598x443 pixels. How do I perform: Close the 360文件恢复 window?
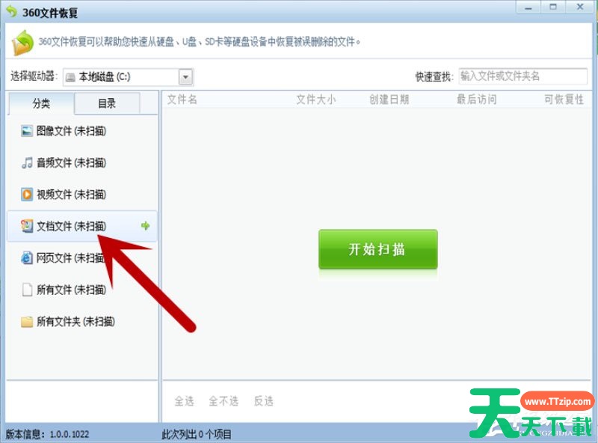pyautogui.click(x=580, y=7)
